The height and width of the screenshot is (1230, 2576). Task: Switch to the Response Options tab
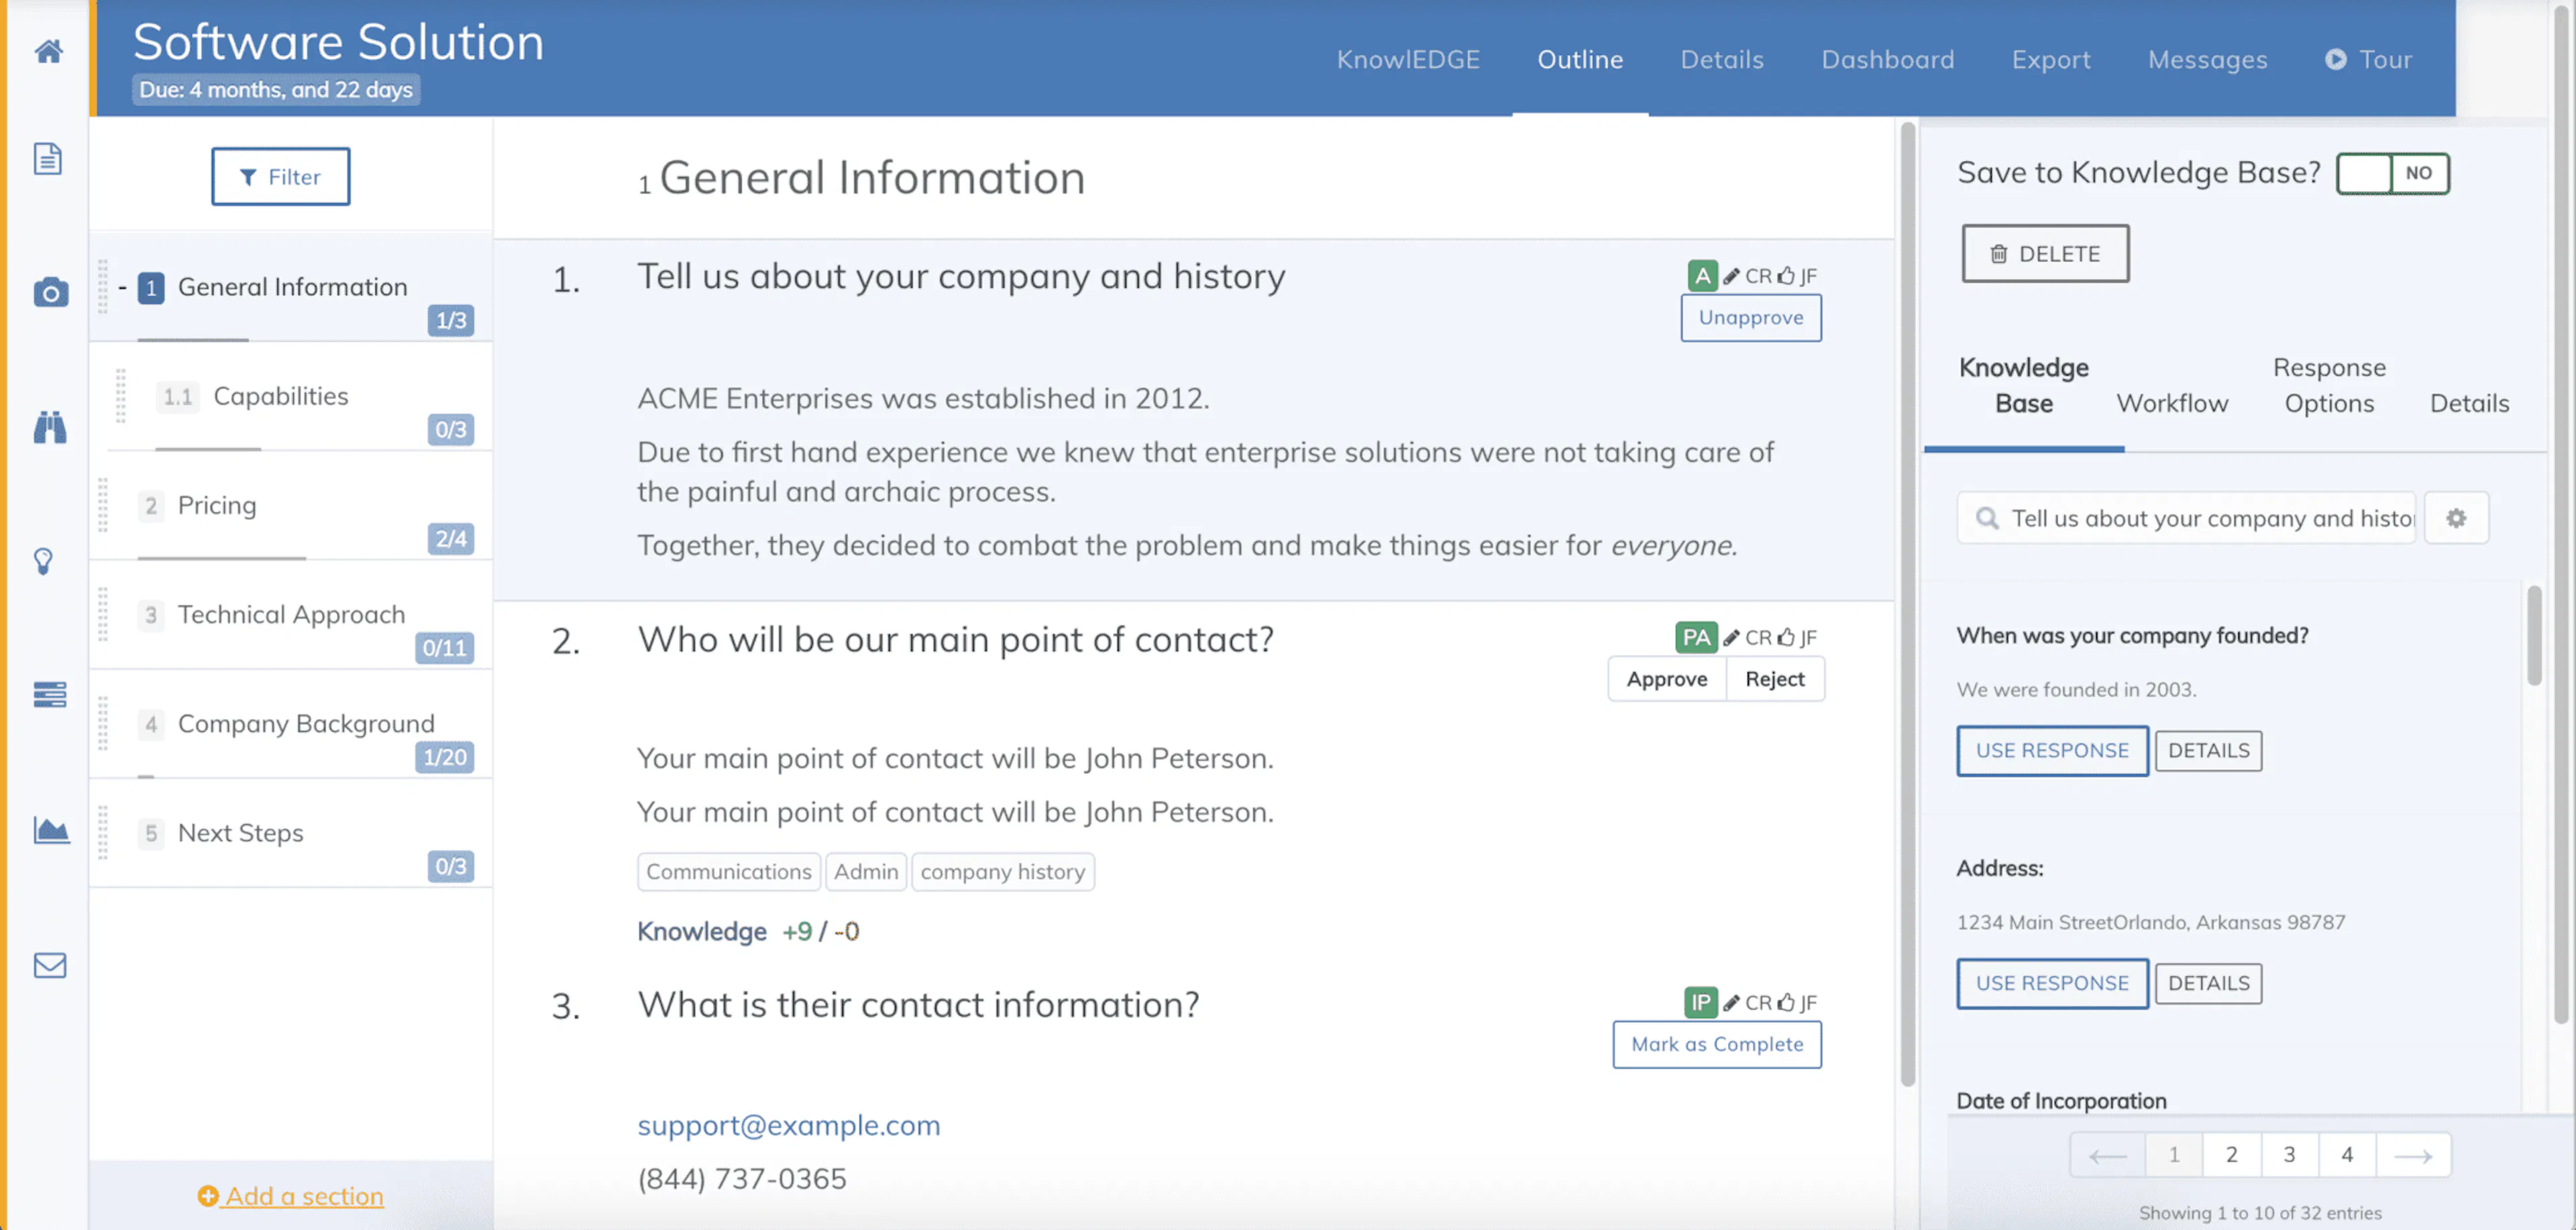[x=2330, y=385]
